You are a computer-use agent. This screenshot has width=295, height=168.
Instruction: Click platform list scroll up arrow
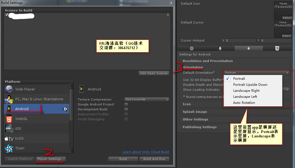point(71,86)
